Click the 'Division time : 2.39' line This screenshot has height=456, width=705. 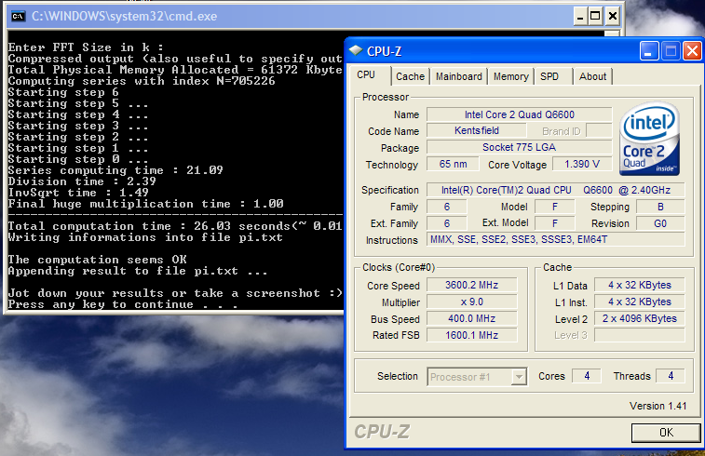[82, 181]
